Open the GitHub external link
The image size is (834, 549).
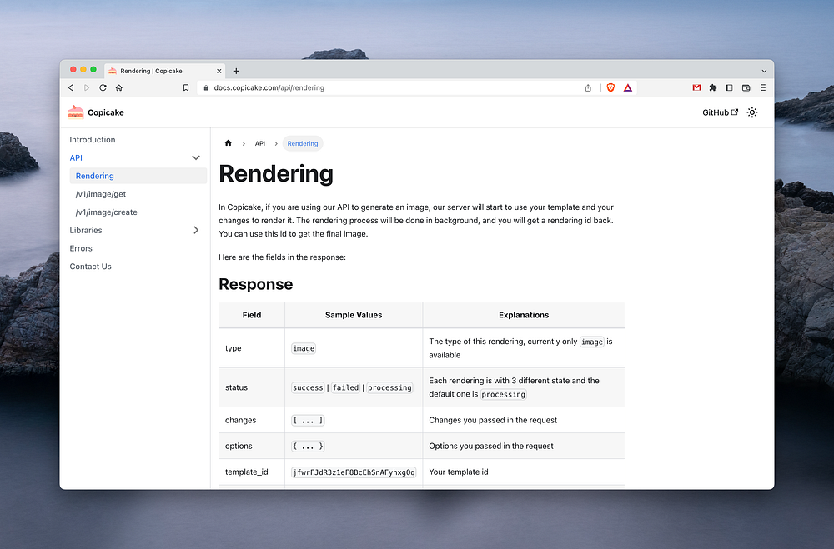(721, 112)
